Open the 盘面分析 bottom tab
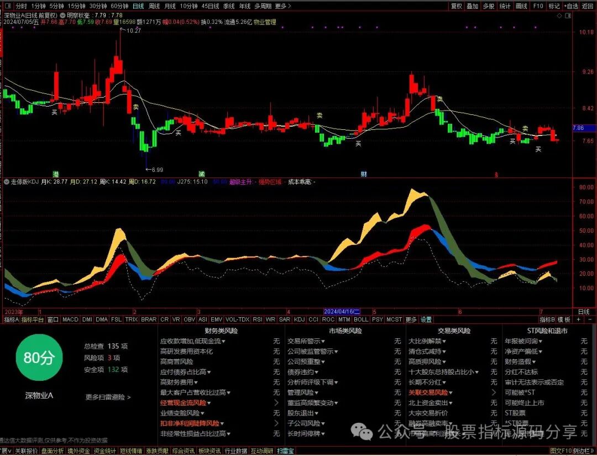Screen dimensions: 597x456 coord(53,452)
